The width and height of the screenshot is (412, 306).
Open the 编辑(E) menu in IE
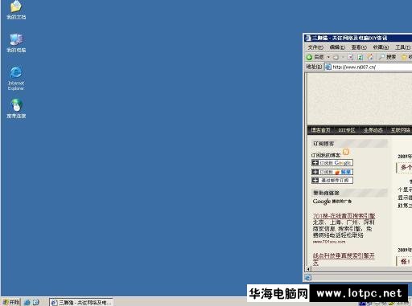tap(337, 47)
